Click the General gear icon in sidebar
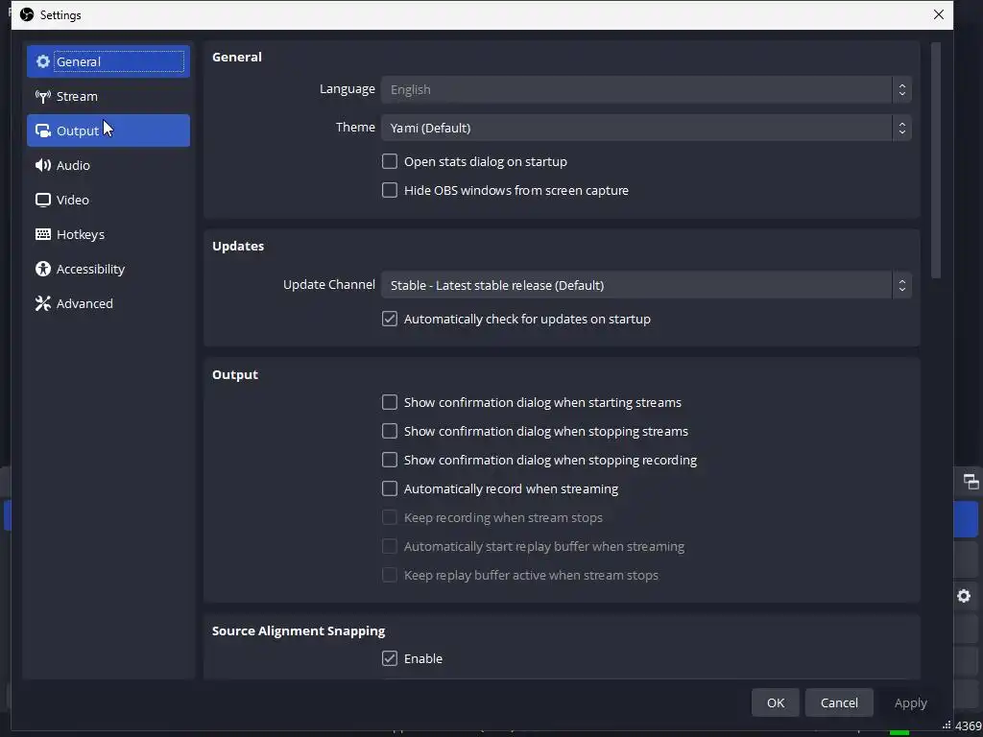 [x=43, y=61]
